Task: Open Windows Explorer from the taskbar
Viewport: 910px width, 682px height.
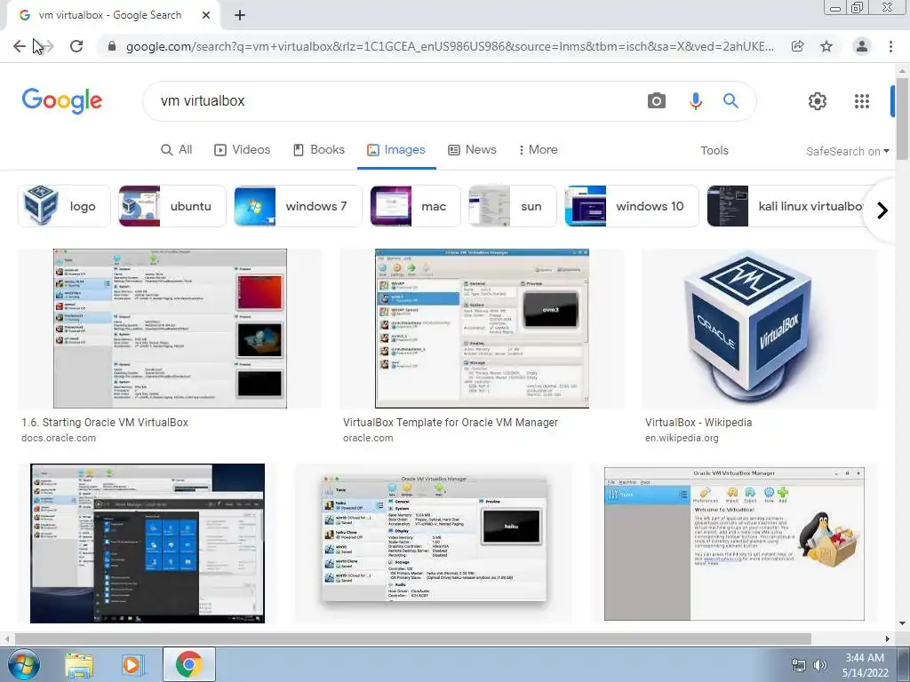Action: (x=79, y=664)
